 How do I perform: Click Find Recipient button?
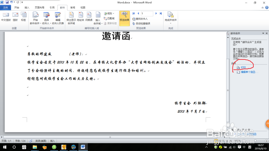tap(140, 19)
